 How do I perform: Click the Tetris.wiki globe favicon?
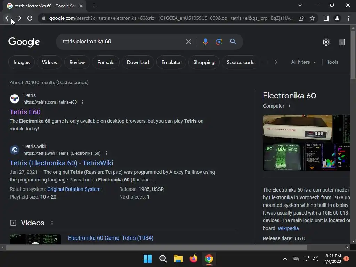tap(15, 150)
